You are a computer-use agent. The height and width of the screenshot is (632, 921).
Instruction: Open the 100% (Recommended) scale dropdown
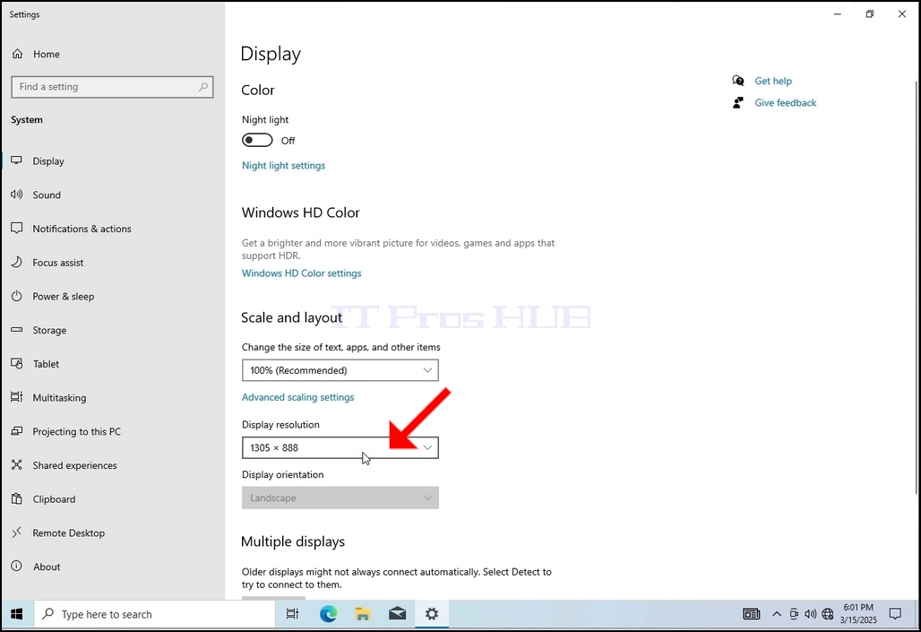point(340,370)
